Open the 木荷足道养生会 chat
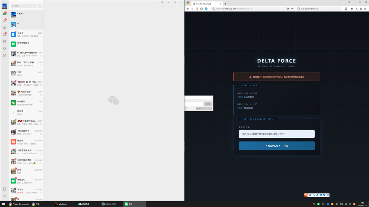Image resolution: width=369 pixels, height=207 pixels. (26, 152)
